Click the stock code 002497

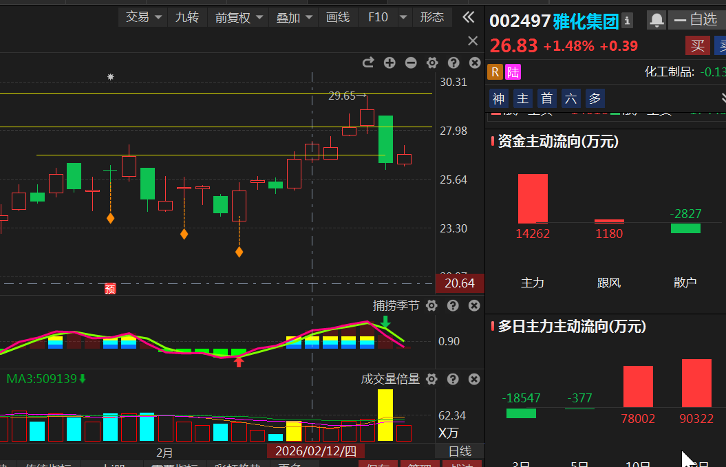[x=520, y=21]
